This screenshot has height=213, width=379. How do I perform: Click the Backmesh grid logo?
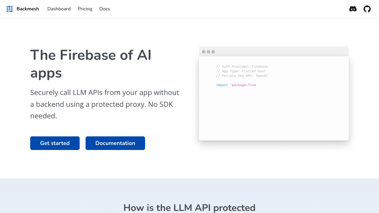[x=9, y=9]
